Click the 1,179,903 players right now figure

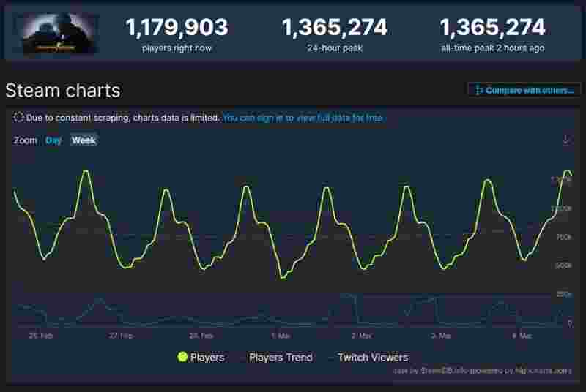(177, 27)
